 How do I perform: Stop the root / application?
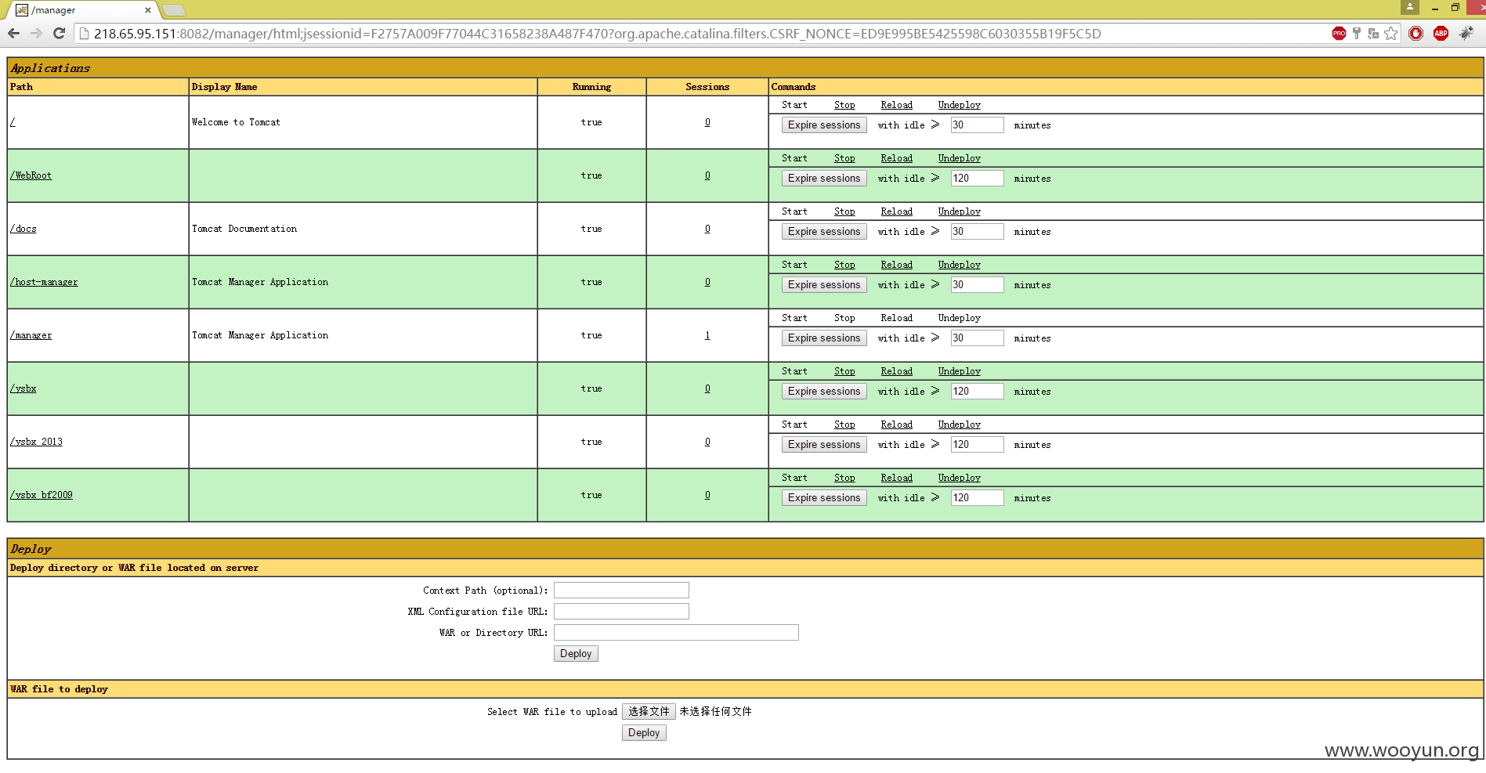844,105
